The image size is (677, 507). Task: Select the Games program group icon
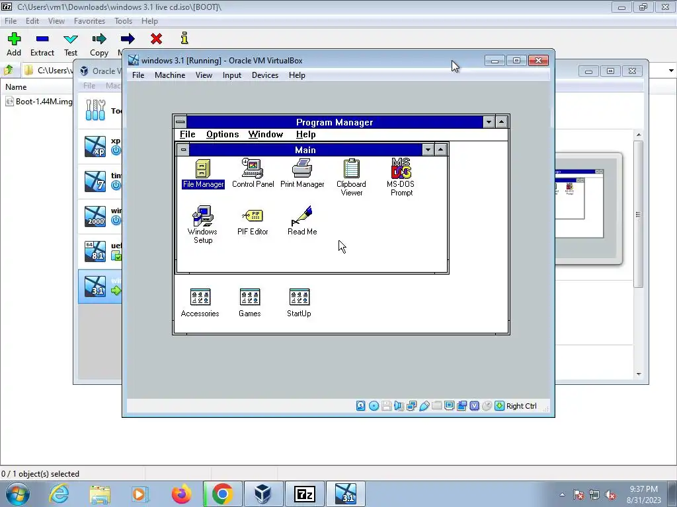(249, 302)
